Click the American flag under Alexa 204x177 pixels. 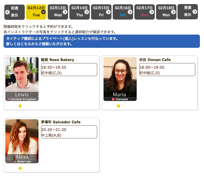click(15, 161)
